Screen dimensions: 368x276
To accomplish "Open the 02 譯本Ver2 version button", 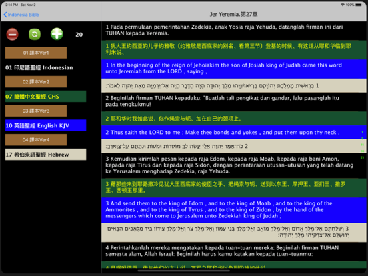I will tap(36, 82).
